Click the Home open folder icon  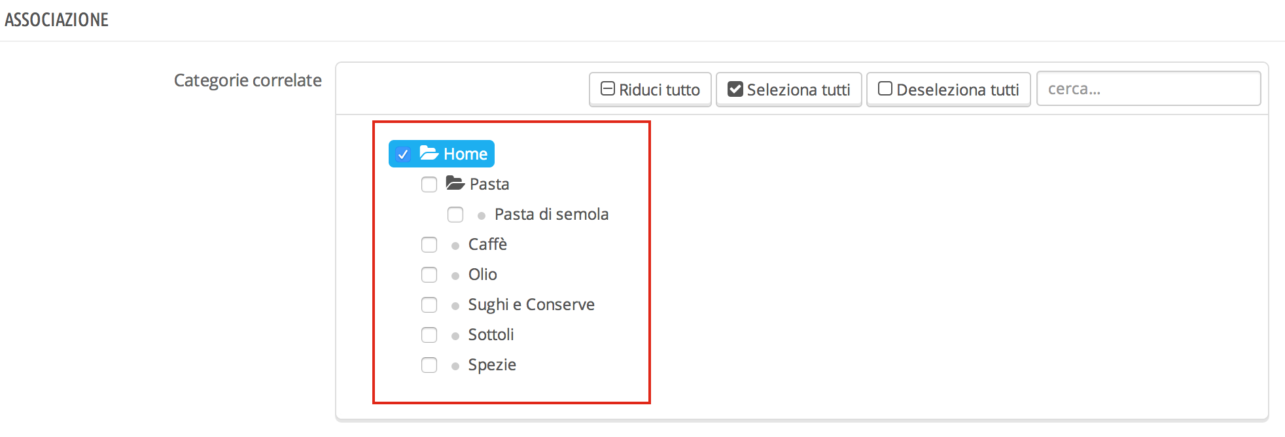coord(429,154)
